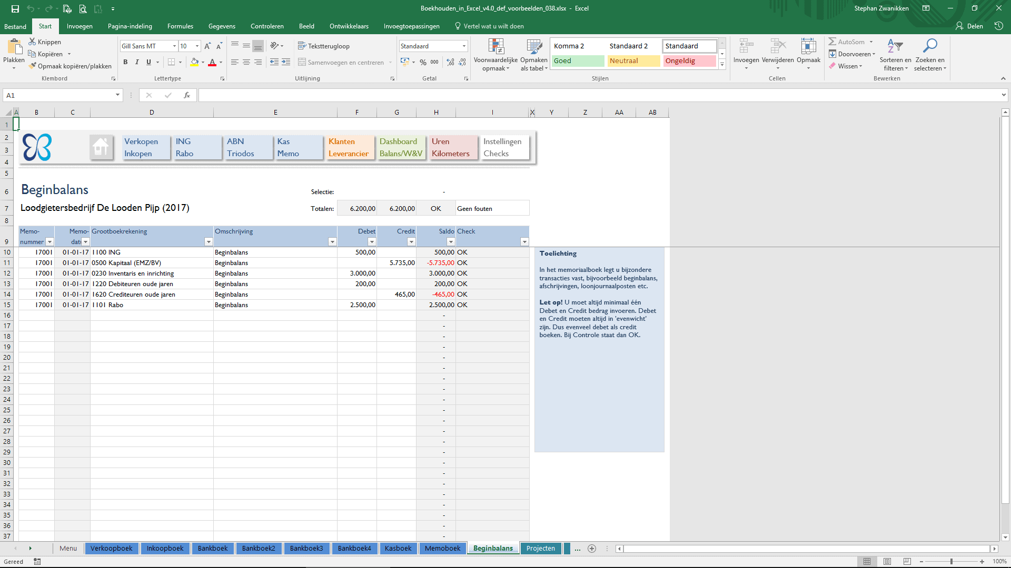This screenshot has width=1011, height=568.
Task: Open the font size dropdown
Action: [x=197, y=46]
